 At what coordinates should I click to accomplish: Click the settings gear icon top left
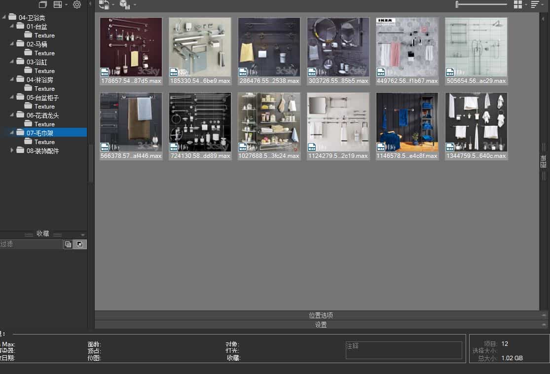tap(76, 4)
